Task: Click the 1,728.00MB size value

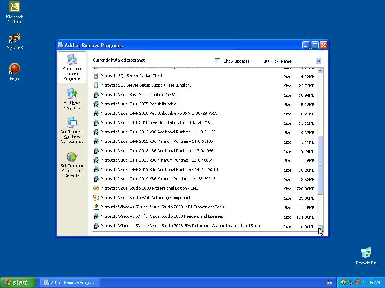Action: 303,189
